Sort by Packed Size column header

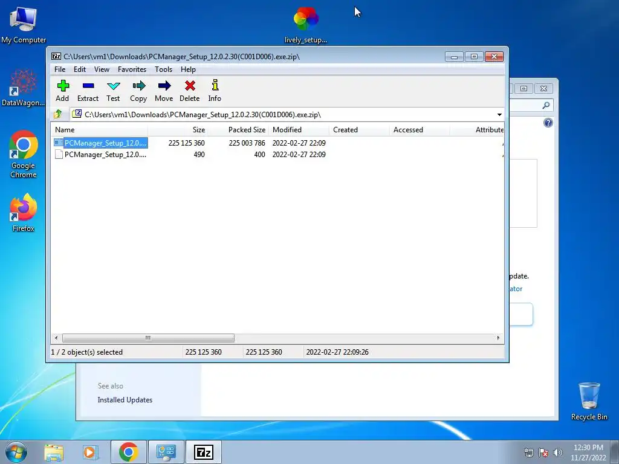click(238, 130)
